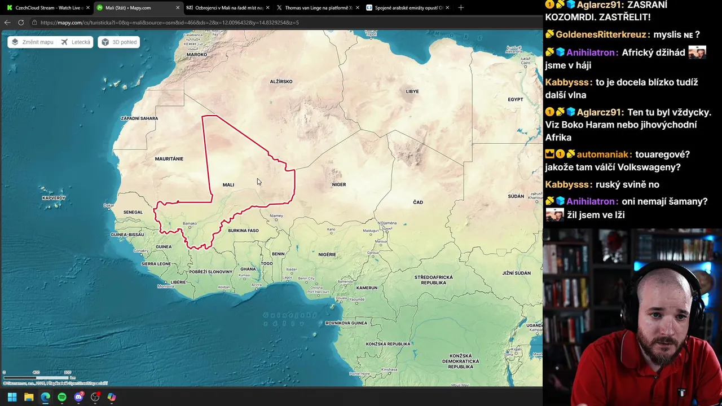Click the NIGÉRIE country label
Screen dimensions: 722x406
(327, 254)
